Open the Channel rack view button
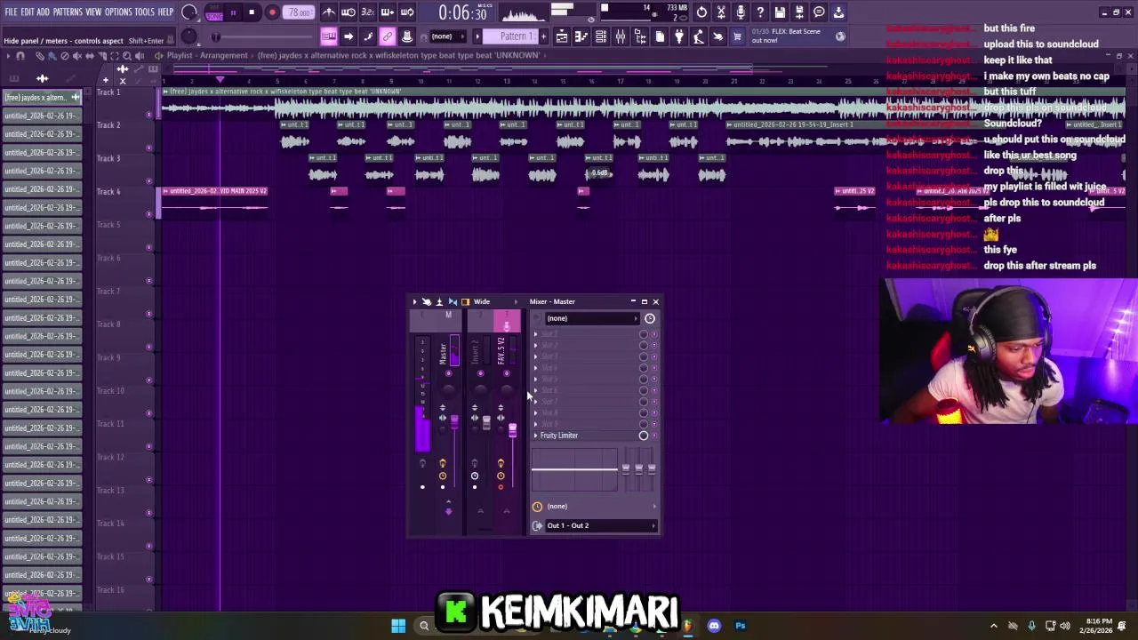Image resolution: width=1138 pixels, height=640 pixels. [x=601, y=36]
